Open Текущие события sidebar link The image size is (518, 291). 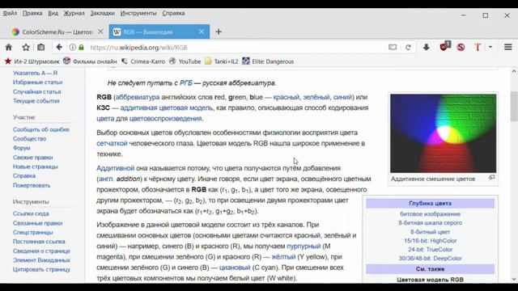[36, 101]
